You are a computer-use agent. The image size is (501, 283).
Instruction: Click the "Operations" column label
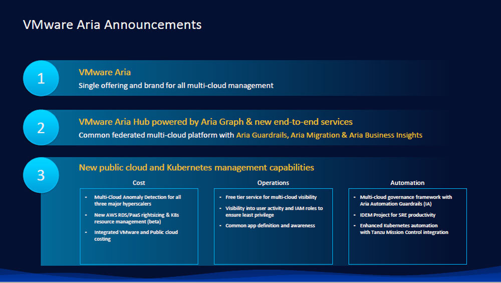(x=273, y=183)
